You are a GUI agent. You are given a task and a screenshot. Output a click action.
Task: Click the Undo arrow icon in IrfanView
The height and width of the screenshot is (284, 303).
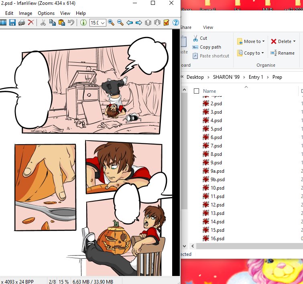point(71,22)
